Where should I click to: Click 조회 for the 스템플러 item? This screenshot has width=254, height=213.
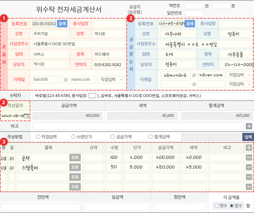tap(75, 167)
